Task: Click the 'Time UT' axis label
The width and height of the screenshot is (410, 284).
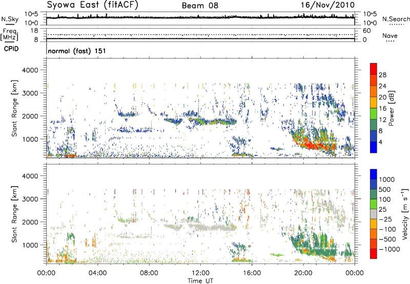Action: click(200, 281)
